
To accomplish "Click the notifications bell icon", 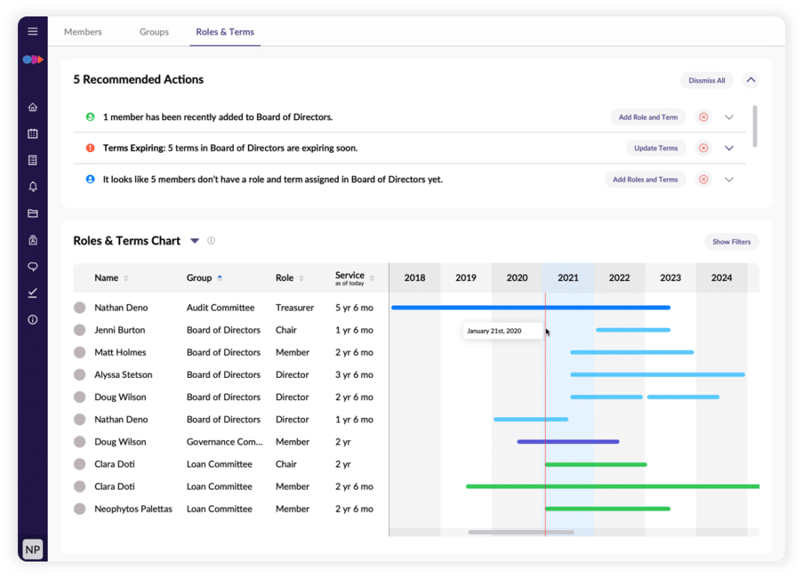I will point(32,187).
